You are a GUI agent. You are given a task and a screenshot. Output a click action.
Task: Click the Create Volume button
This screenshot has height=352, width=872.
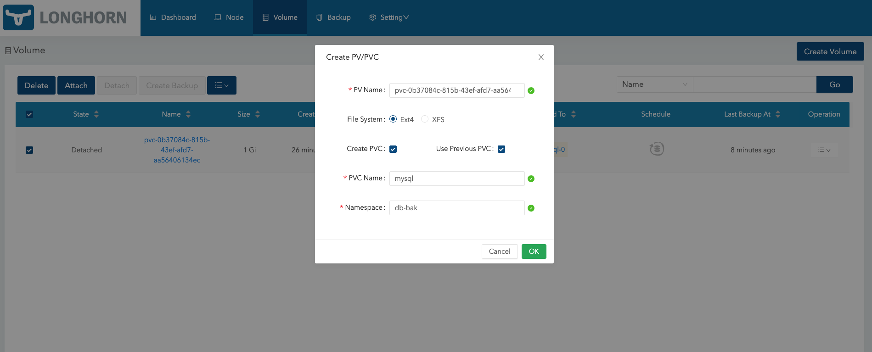click(x=830, y=51)
